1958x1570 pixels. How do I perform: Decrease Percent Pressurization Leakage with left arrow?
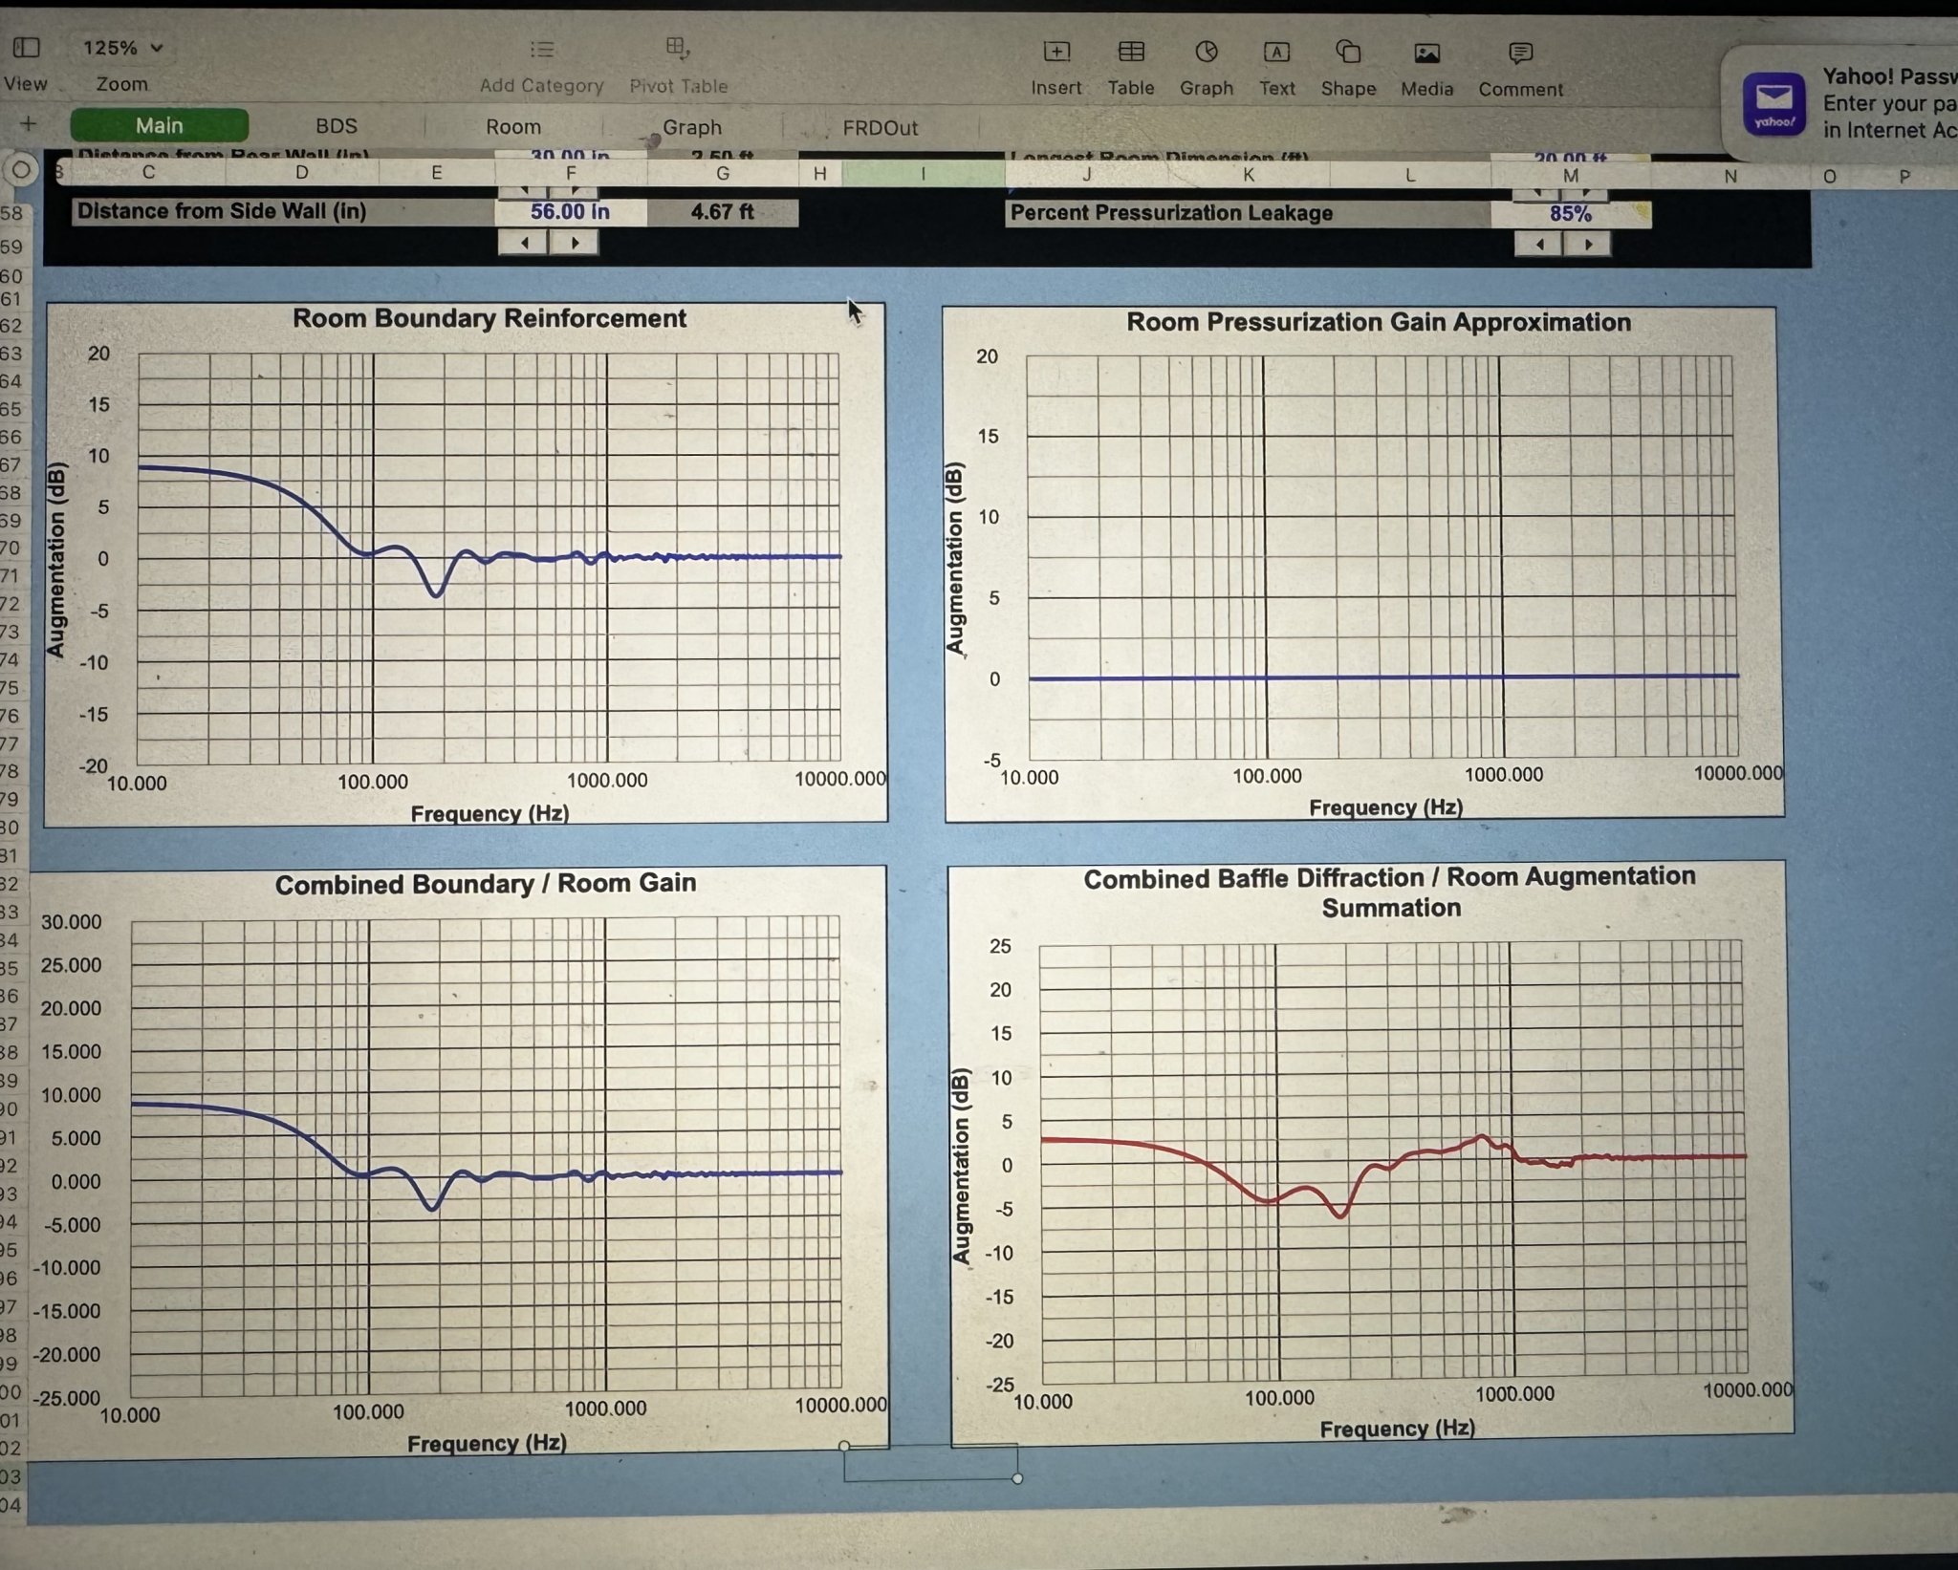[1539, 245]
